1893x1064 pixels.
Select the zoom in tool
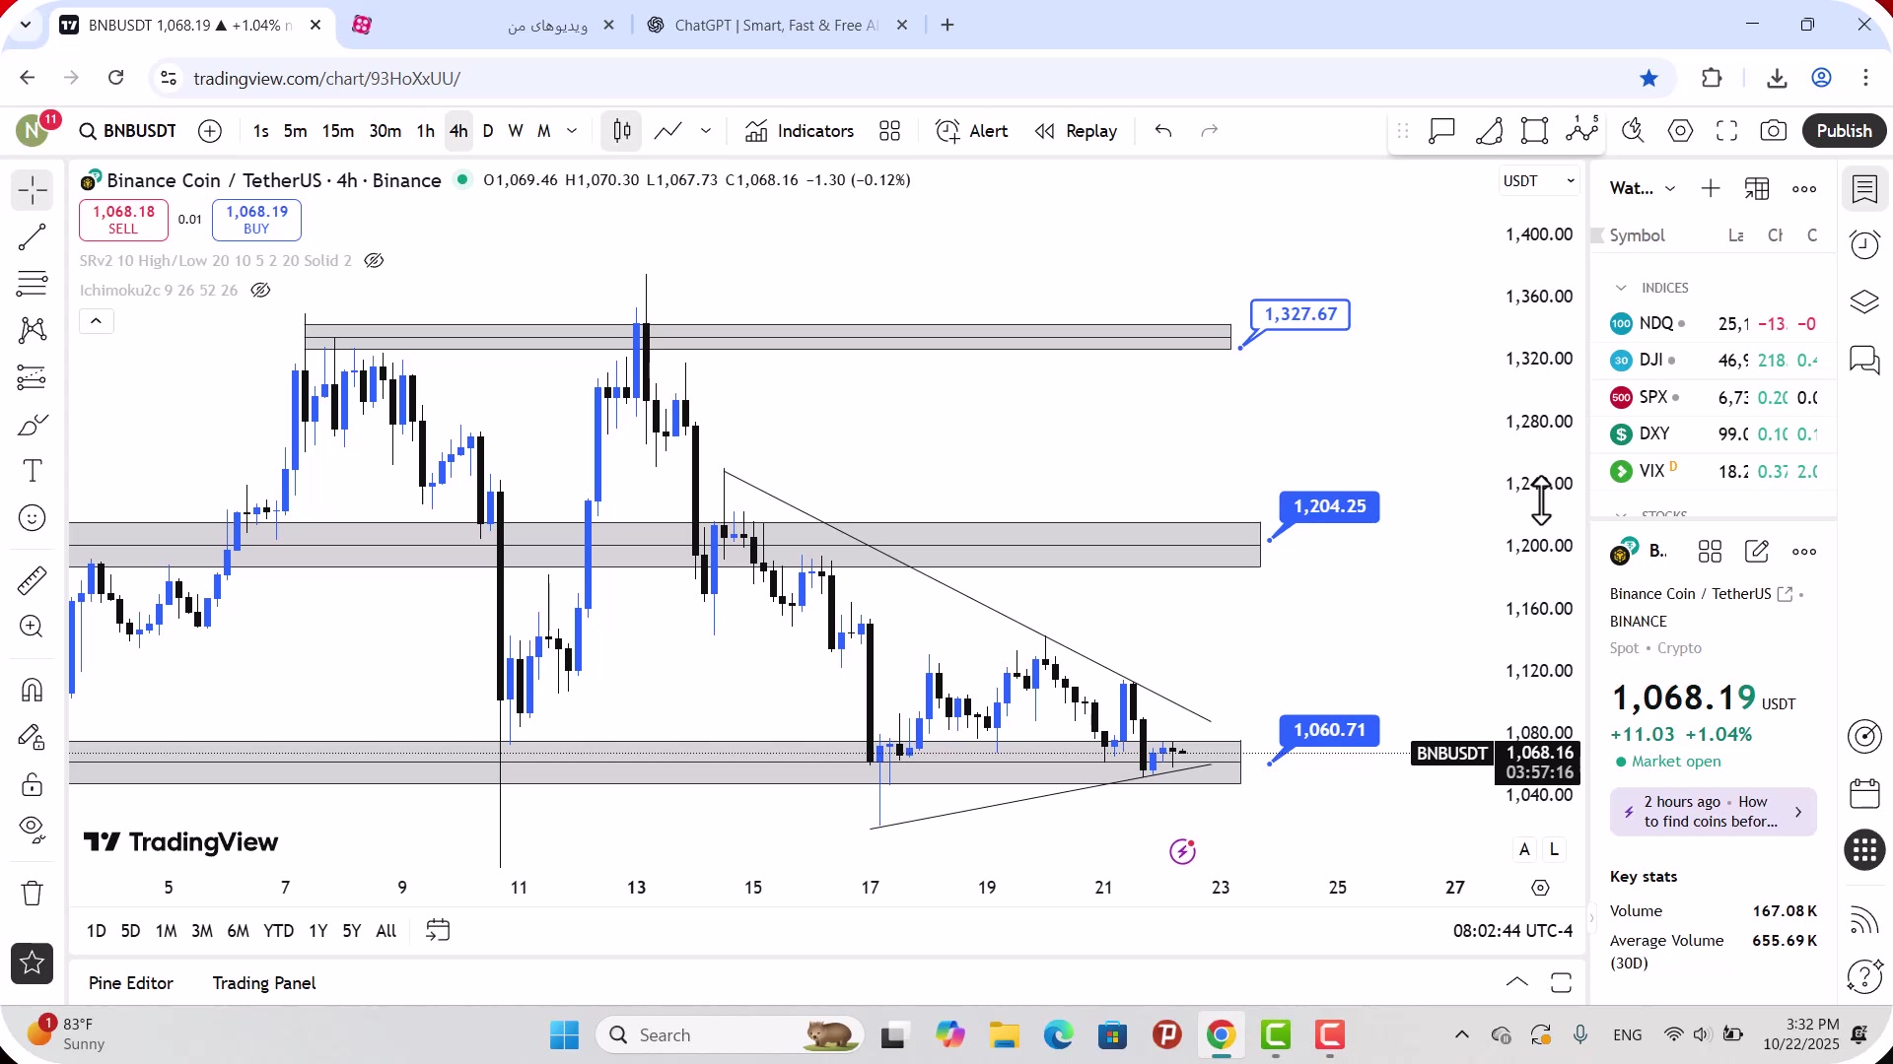click(33, 627)
